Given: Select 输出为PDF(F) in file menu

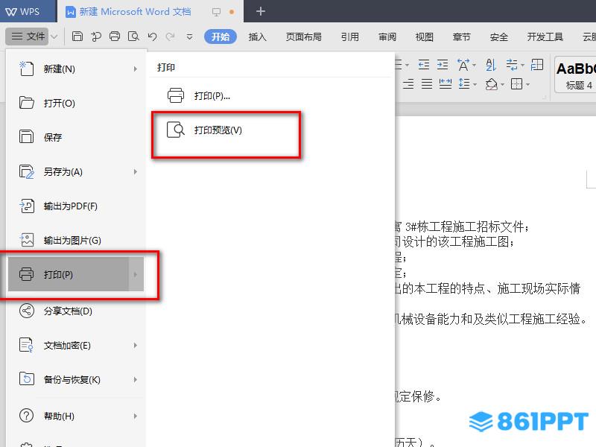Looking at the screenshot, I should point(76,206).
